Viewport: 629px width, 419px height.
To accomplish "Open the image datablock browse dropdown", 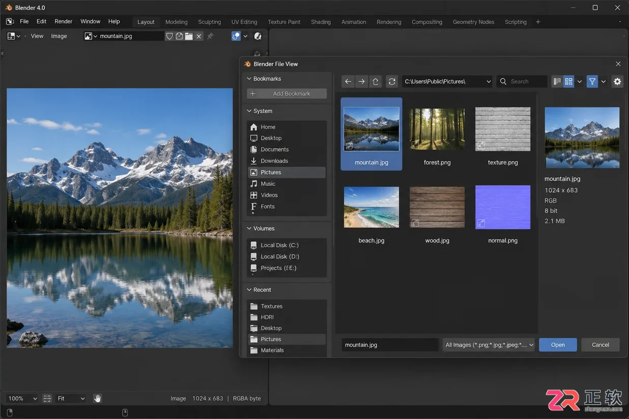I will [x=91, y=36].
